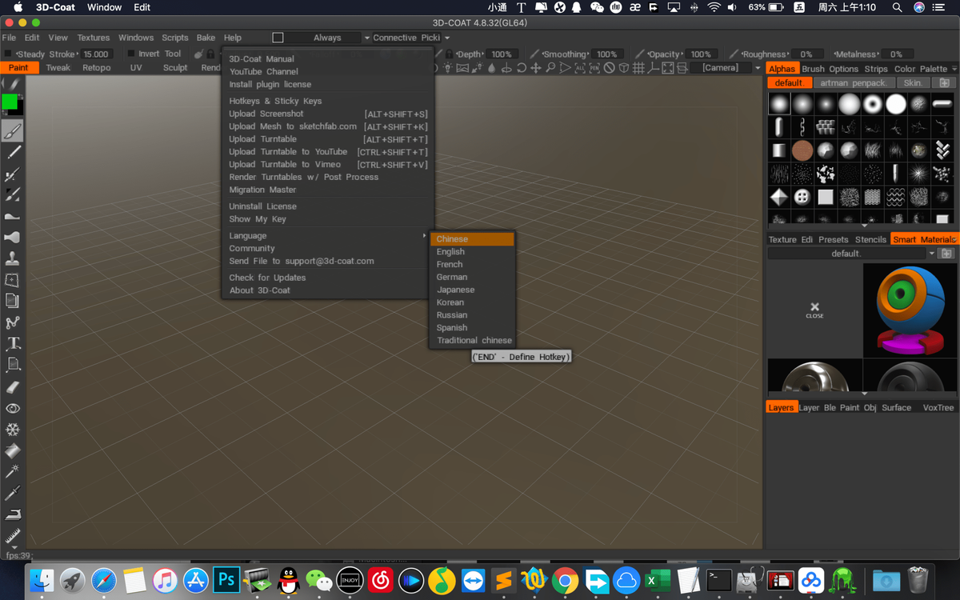960x600 pixels.
Task: Select the curve path tool in left toolbar
Action: (x=13, y=323)
